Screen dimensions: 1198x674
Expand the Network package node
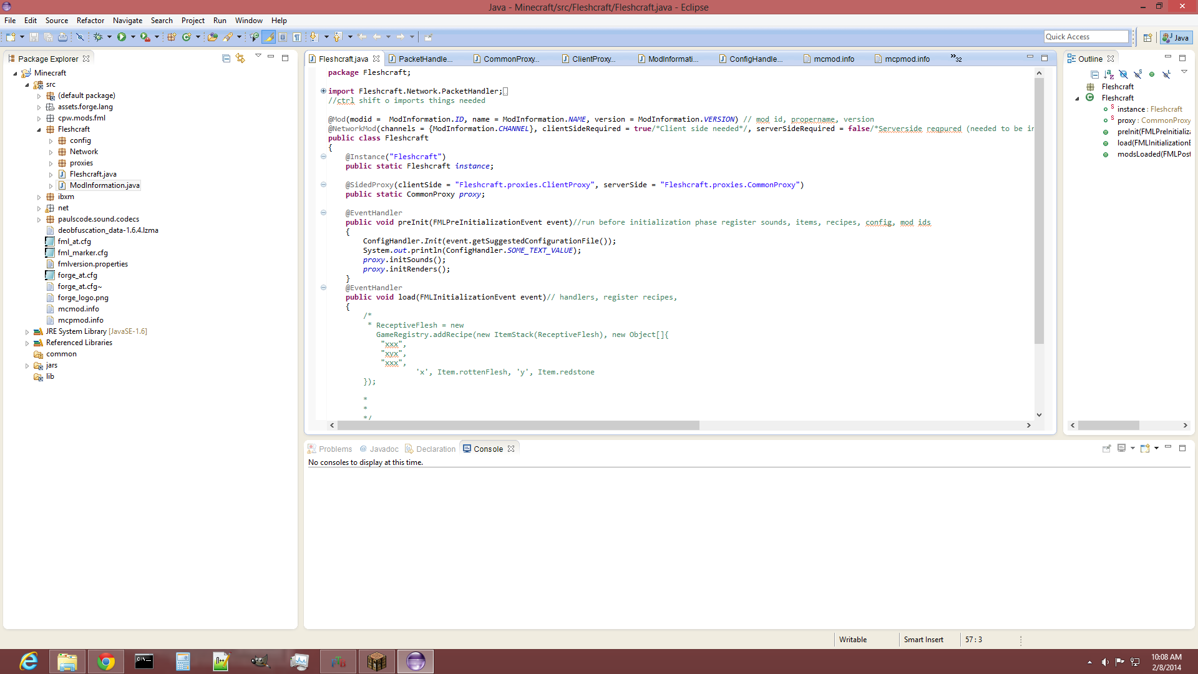point(51,152)
